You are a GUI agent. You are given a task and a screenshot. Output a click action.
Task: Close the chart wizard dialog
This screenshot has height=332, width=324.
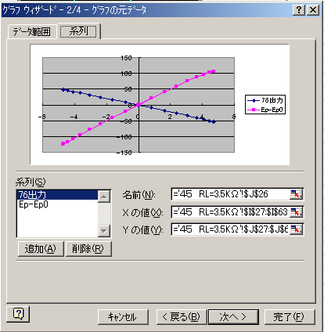(313, 10)
